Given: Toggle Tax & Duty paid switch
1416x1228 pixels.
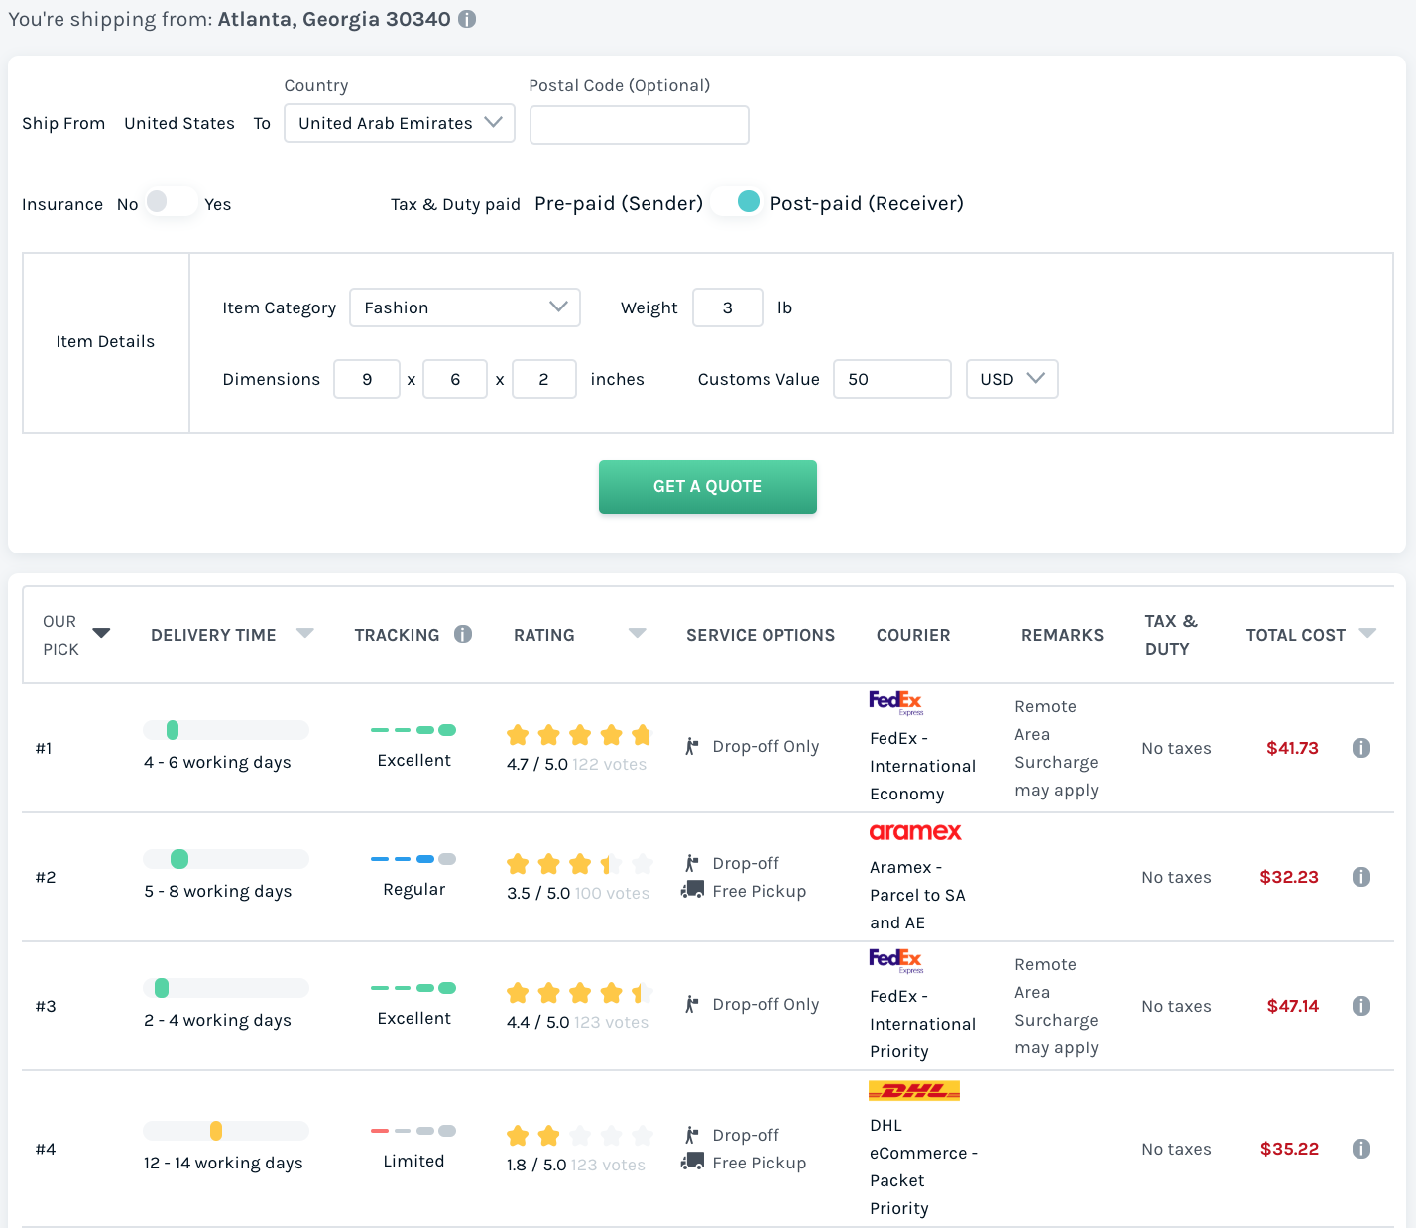Looking at the screenshot, I should pos(736,202).
